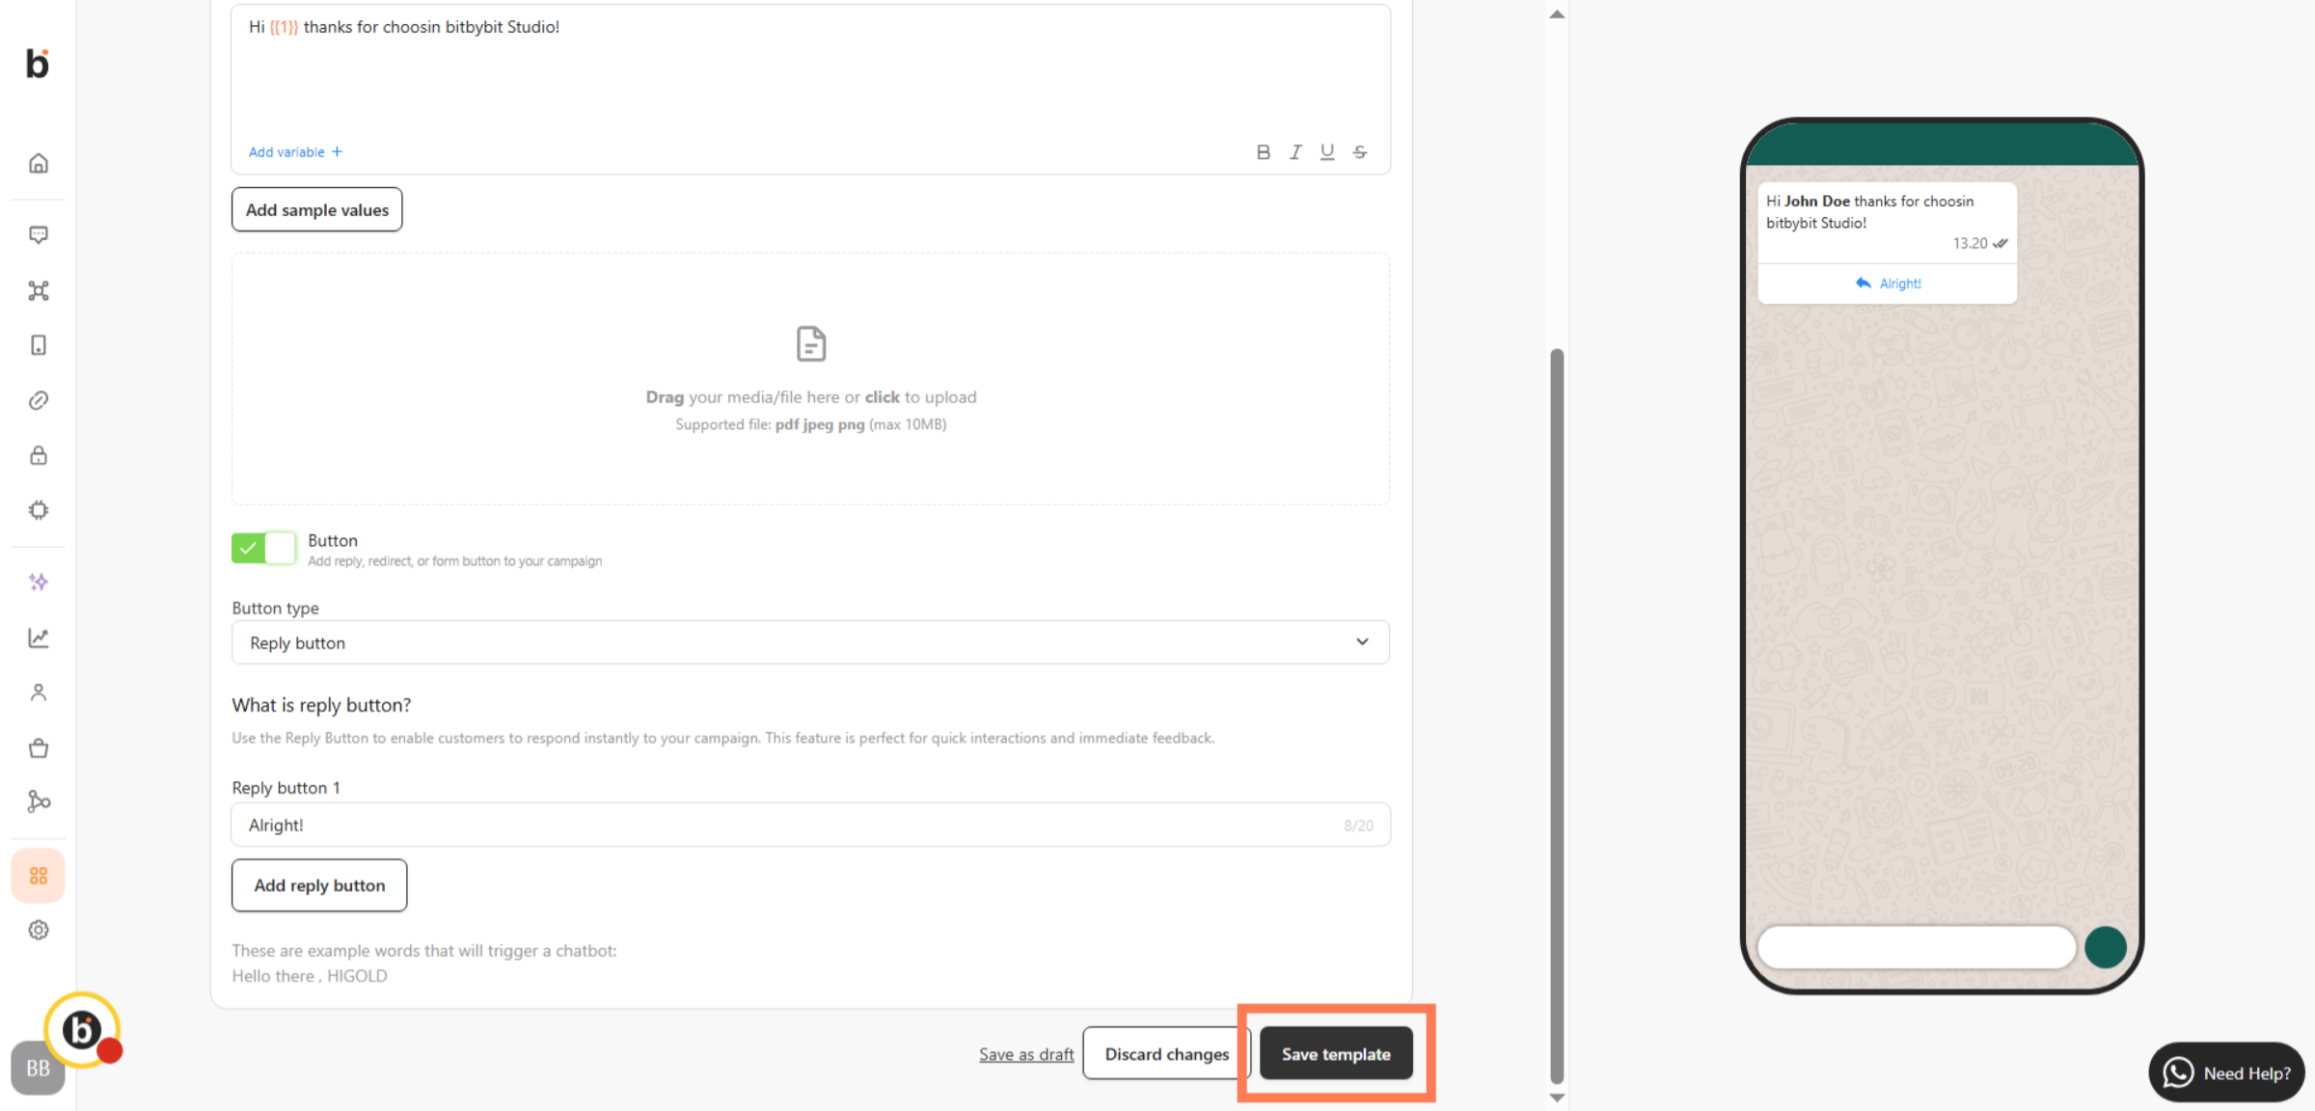Open the home icon in sidebar
This screenshot has height=1111, width=2315.
tap(39, 163)
